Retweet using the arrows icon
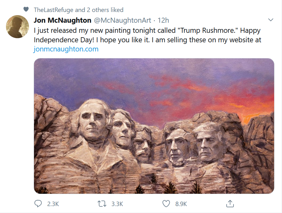The image size is (282, 213). click(x=103, y=204)
